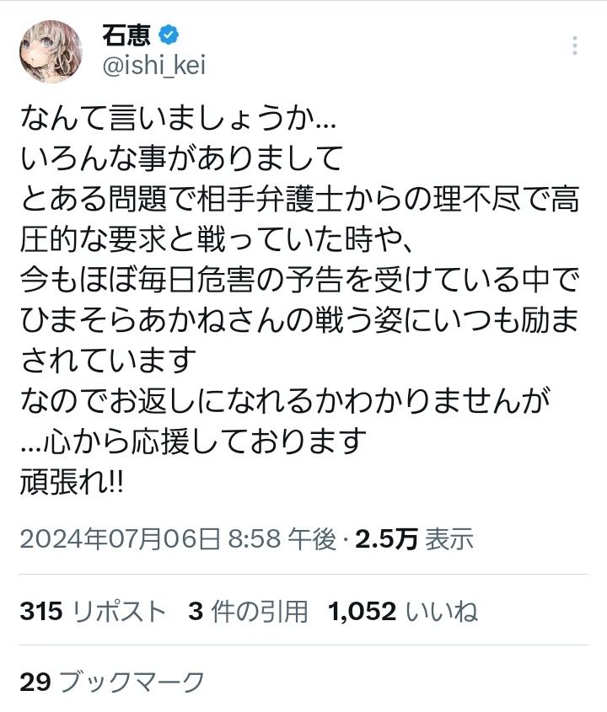View the 2.5万 表示 view count

(x=414, y=539)
